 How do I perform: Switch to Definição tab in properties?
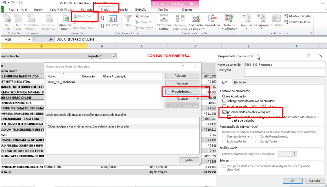240,82
